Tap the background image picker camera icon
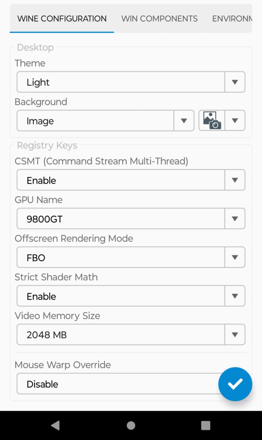Screen dimensions: 262x440 pos(212,121)
